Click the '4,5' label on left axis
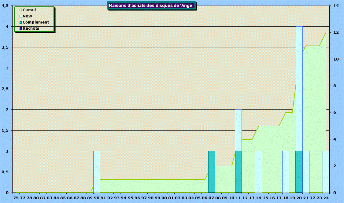The width and height of the screenshot is (344, 203). tap(5, 6)
